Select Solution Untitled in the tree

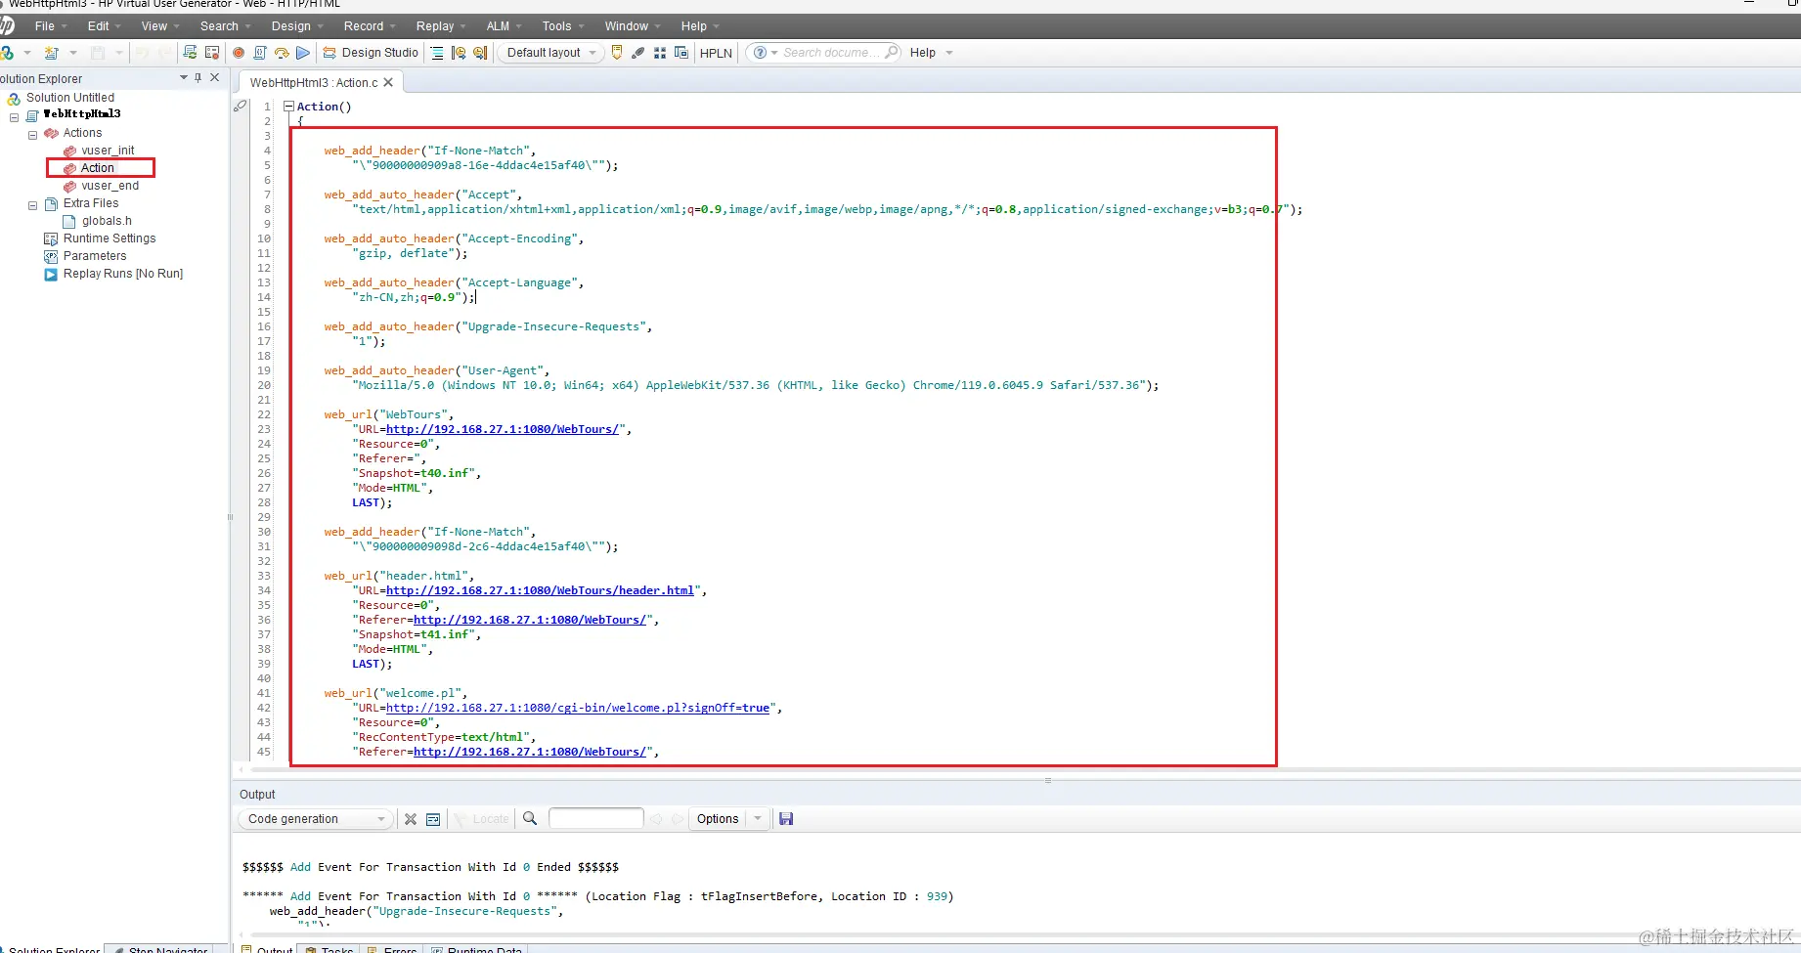pyautogui.click(x=70, y=98)
